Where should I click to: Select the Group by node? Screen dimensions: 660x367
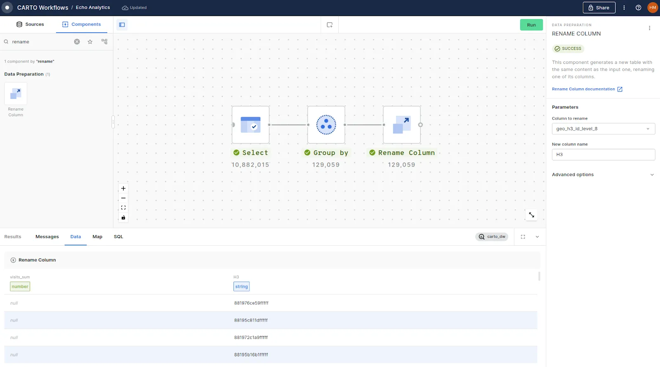[x=326, y=125]
